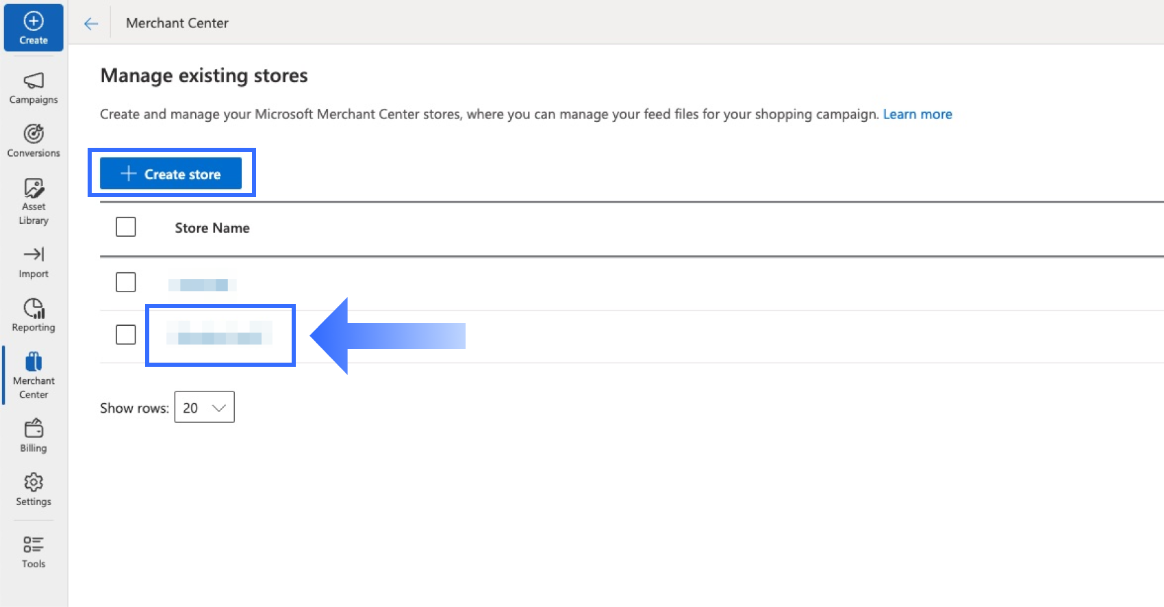Screen dimensions: 1164x607
Task: Click the Create store button
Action: point(170,174)
